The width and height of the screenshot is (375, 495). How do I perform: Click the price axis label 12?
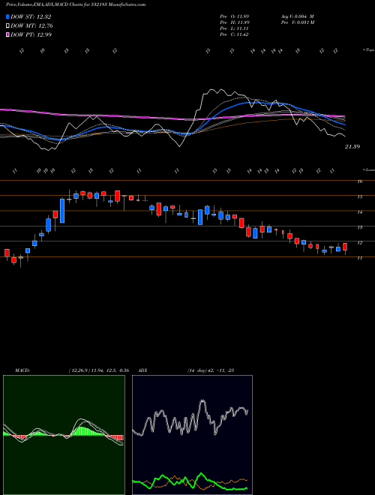(359, 243)
